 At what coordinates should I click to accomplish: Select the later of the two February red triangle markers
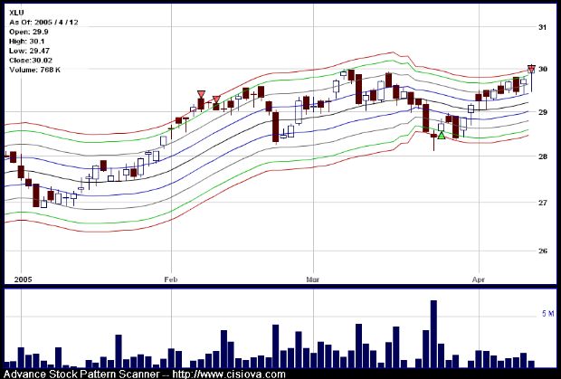tap(216, 99)
